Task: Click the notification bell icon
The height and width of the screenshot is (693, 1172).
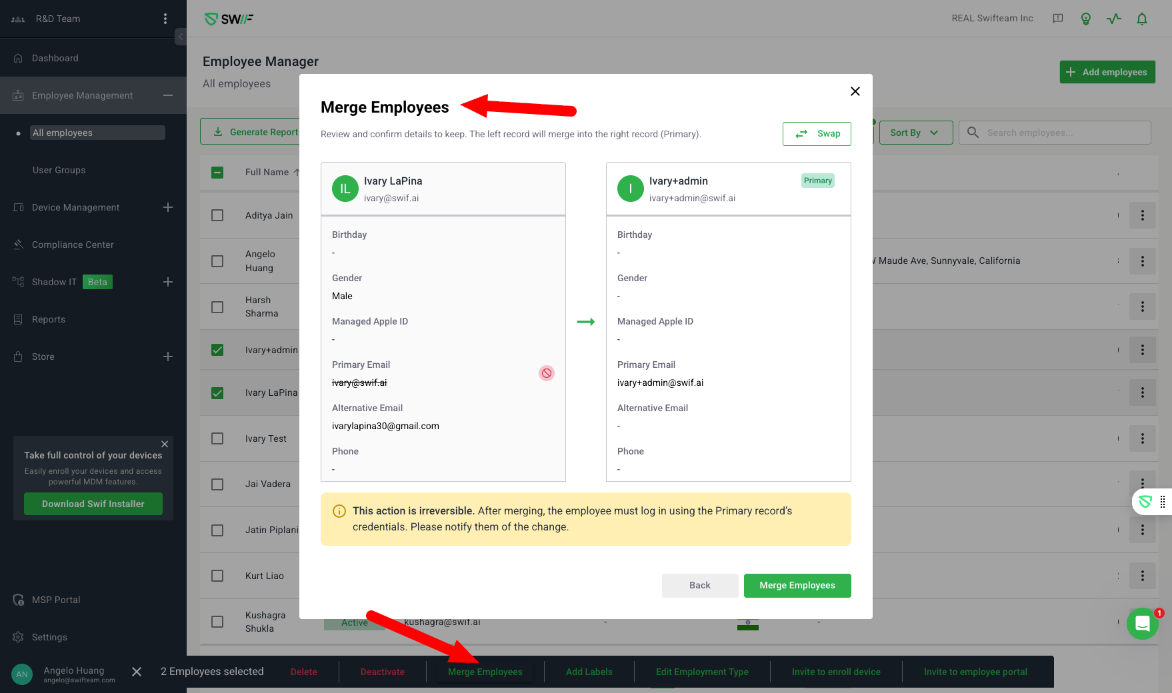Action: tap(1142, 19)
